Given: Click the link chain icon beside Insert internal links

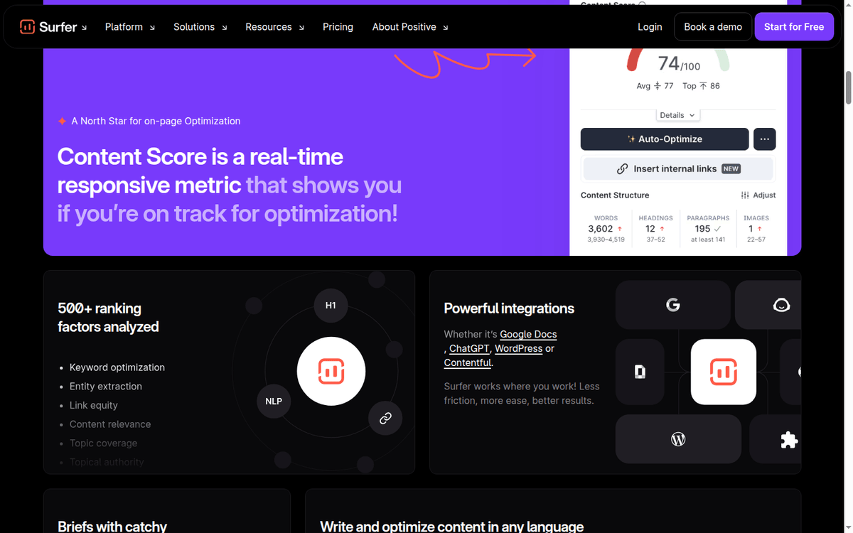Looking at the screenshot, I should click(x=622, y=169).
